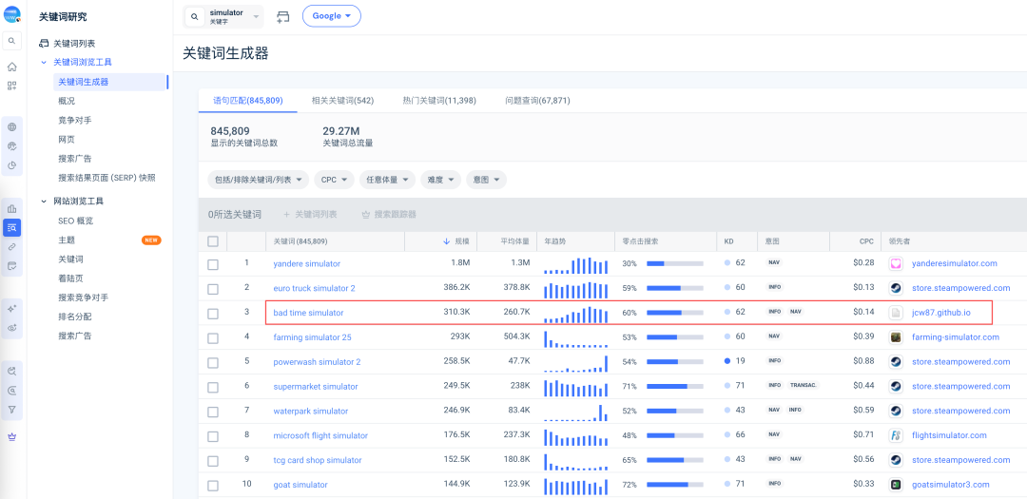
Task: Click the 关键词列表 folder icon in the sidebar
Action: pos(44,43)
